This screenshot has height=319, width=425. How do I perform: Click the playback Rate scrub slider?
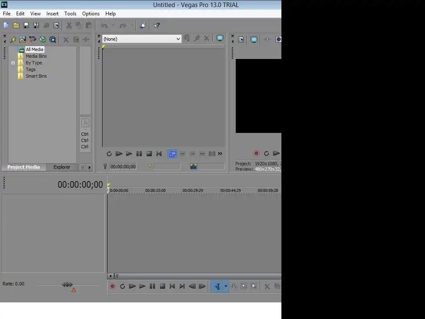67,285
